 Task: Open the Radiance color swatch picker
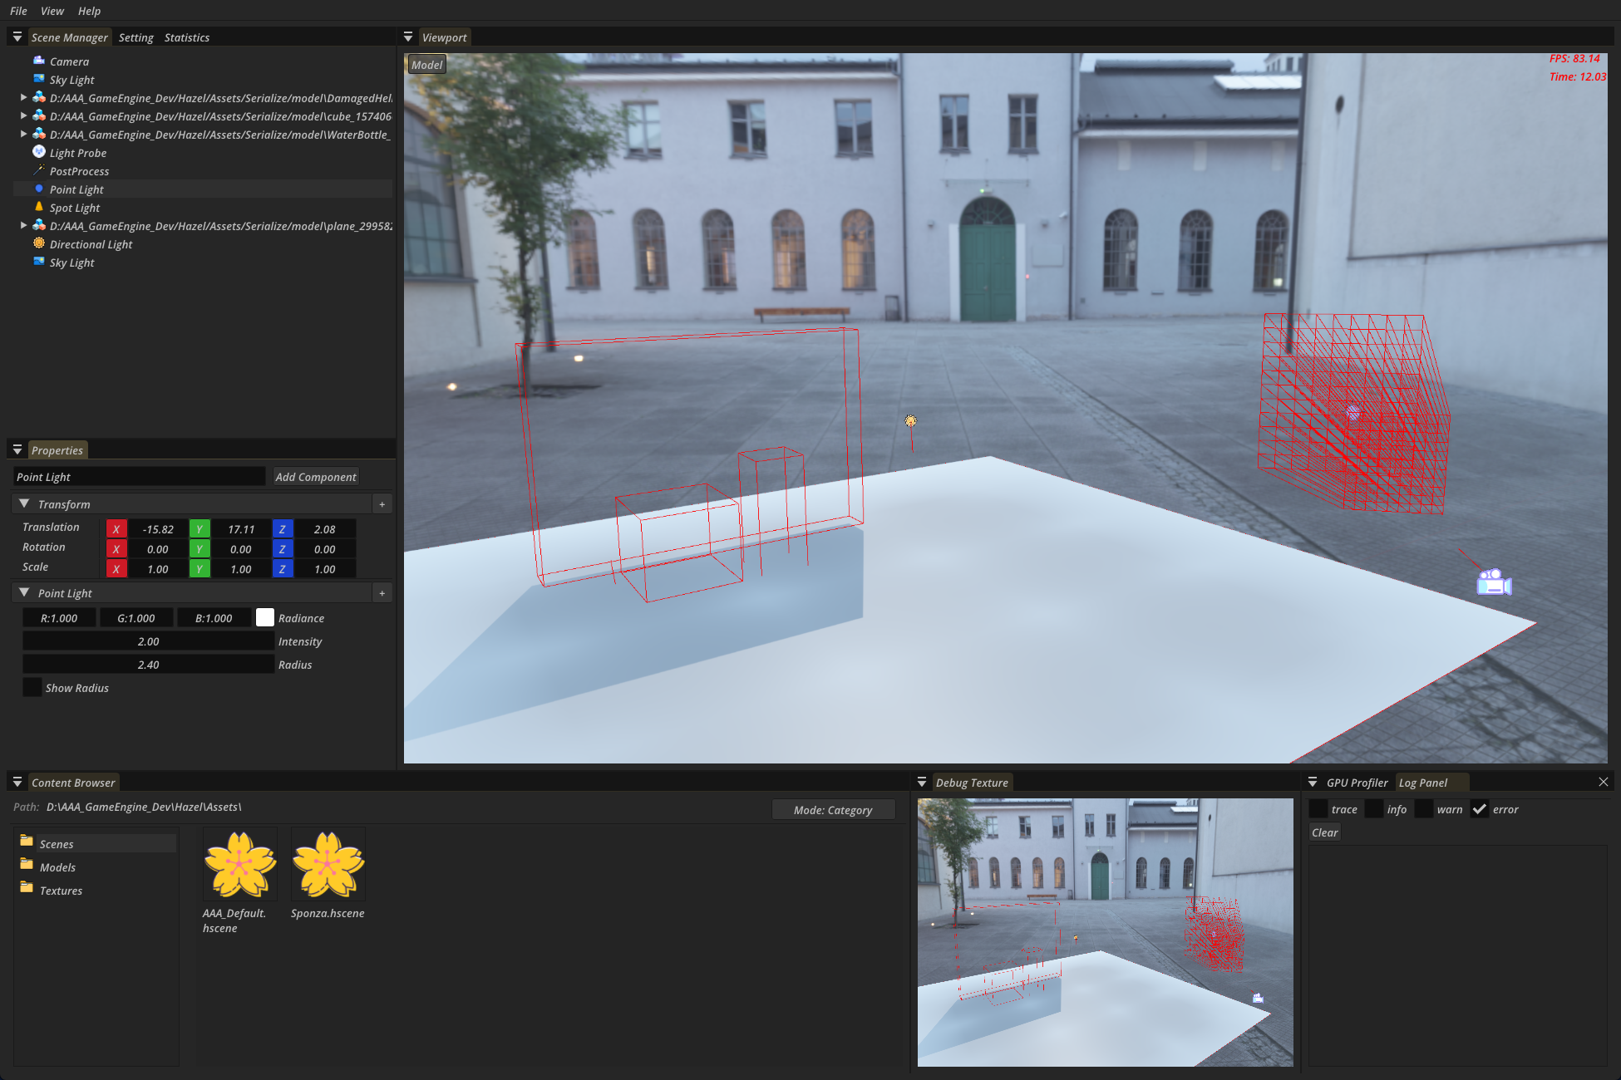[x=264, y=617]
